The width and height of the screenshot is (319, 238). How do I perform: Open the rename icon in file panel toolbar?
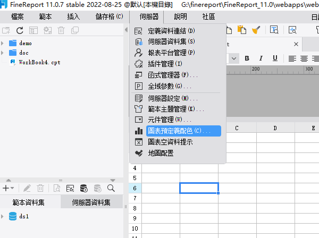click(x=33, y=30)
